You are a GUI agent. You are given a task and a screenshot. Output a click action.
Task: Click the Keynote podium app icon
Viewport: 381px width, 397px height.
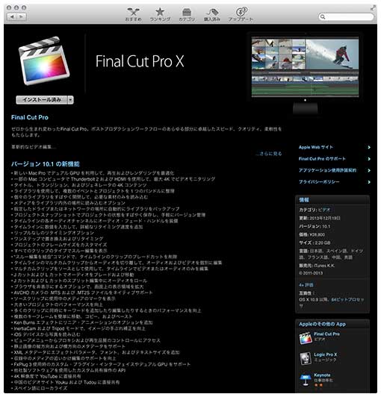click(x=306, y=380)
